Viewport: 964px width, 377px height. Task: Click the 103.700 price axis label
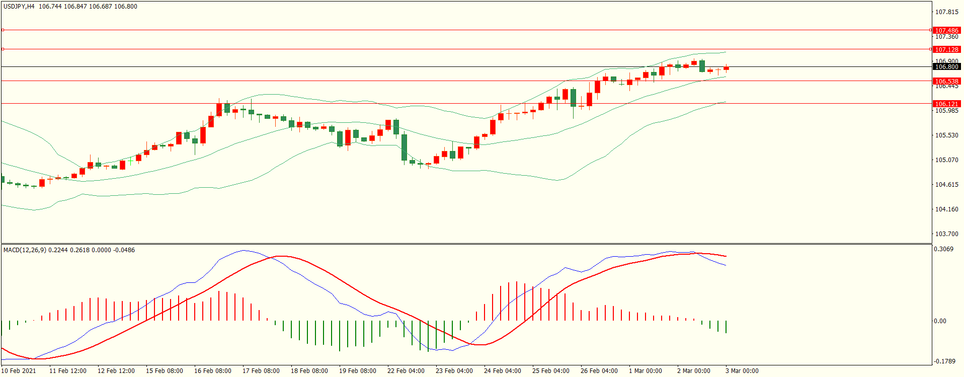[x=946, y=234]
